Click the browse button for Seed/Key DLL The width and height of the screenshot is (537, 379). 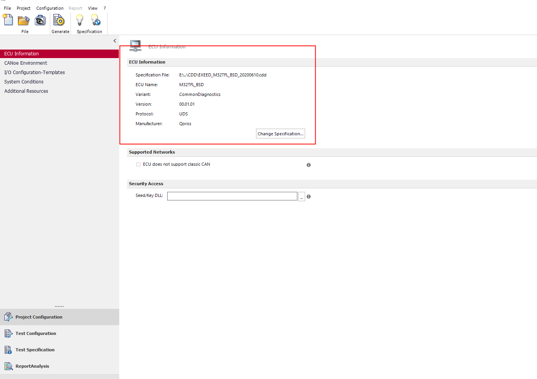(x=302, y=197)
